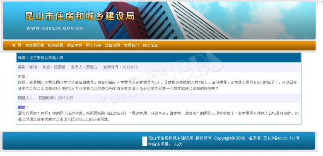Select the 法律法规 navigation item

point(112,45)
